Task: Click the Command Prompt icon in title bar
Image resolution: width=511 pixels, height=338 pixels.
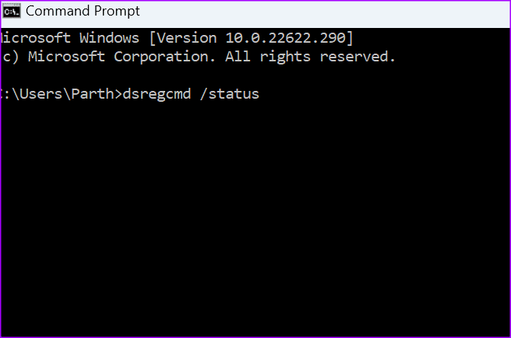Action: (x=11, y=11)
